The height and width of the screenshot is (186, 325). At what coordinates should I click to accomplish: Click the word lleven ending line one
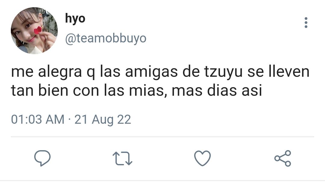pos(289,72)
